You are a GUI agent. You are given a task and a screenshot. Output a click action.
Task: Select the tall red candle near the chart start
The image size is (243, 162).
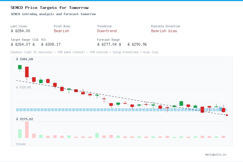27,72
